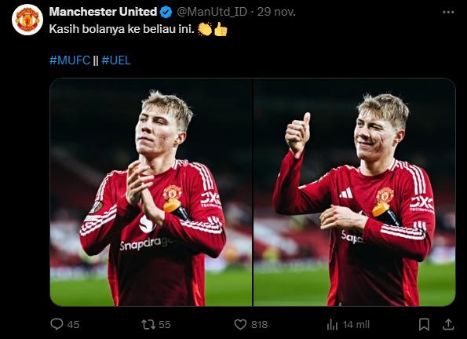This screenshot has width=467, height=339.
Task: Open the 29 nov. timestamp
Action: coord(276,12)
